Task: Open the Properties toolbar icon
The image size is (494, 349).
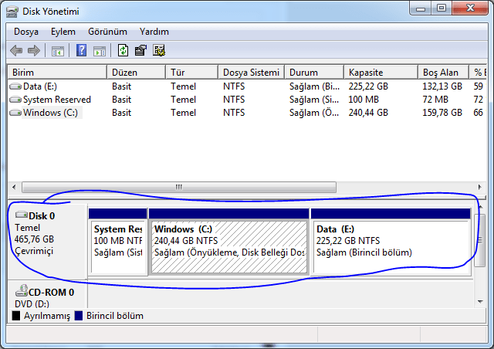Action: pyautogui.click(x=140, y=50)
